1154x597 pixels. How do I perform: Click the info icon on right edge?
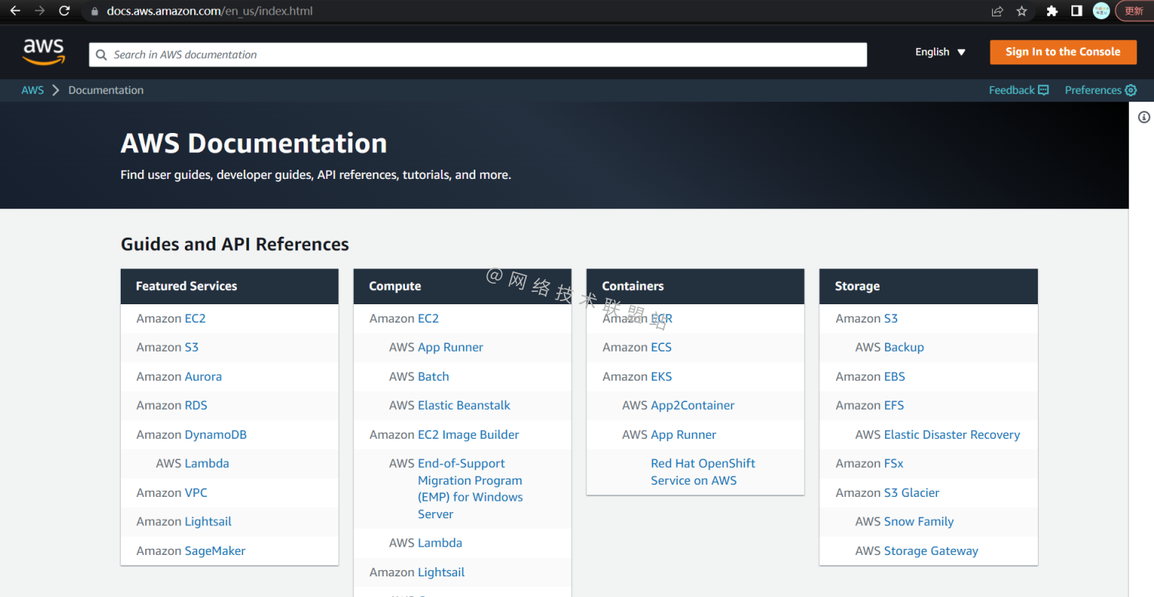[x=1144, y=117]
